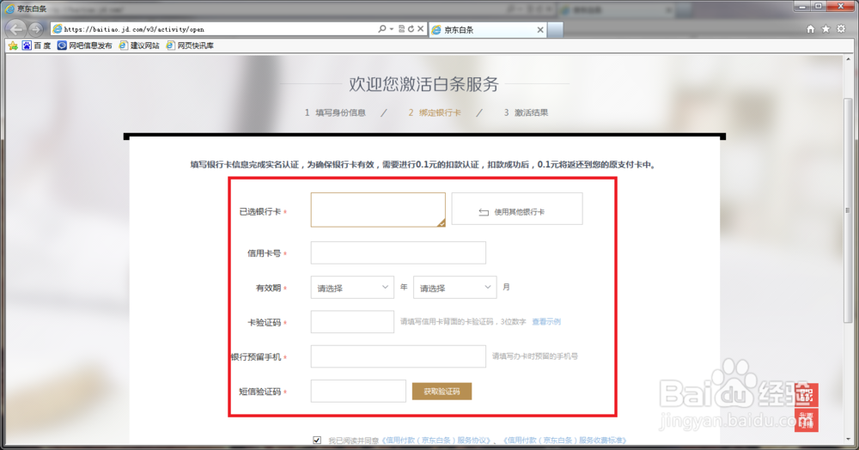The image size is (859, 450).
Task: Click the page icon in the address bar
Action: click(57, 29)
